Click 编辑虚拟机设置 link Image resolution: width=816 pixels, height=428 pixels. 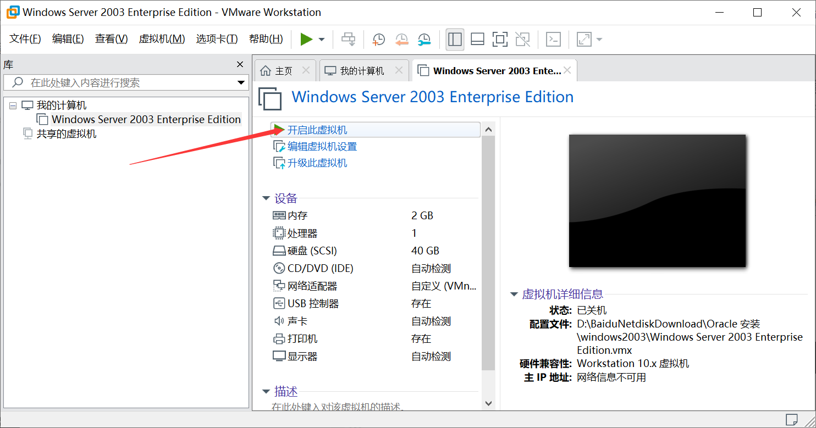point(322,147)
